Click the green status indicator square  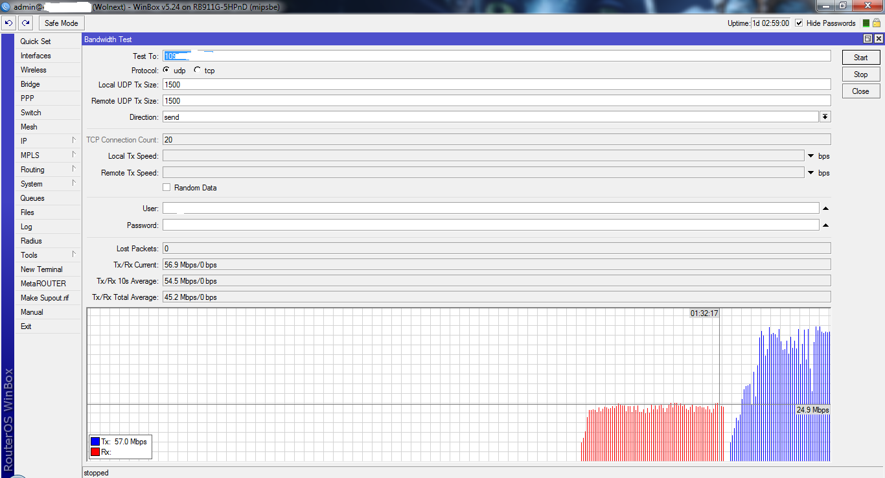pyautogui.click(x=866, y=23)
